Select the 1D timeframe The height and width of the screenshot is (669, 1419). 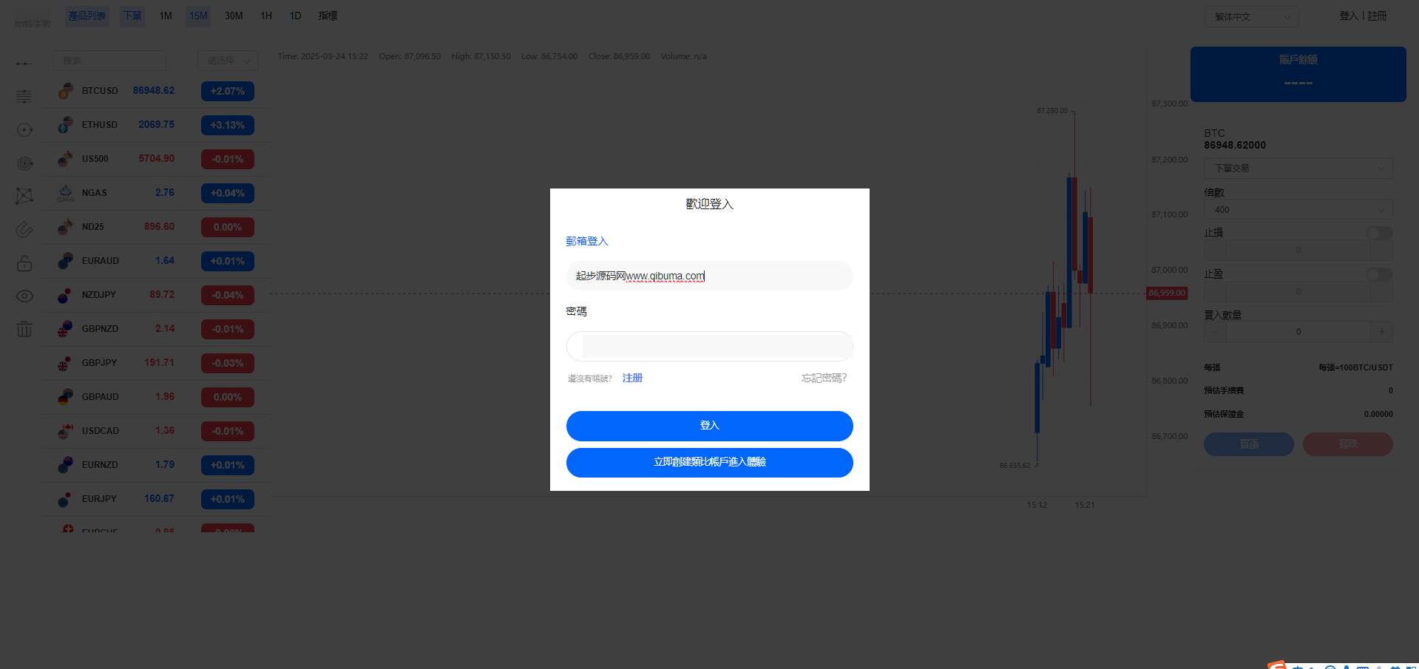[295, 16]
